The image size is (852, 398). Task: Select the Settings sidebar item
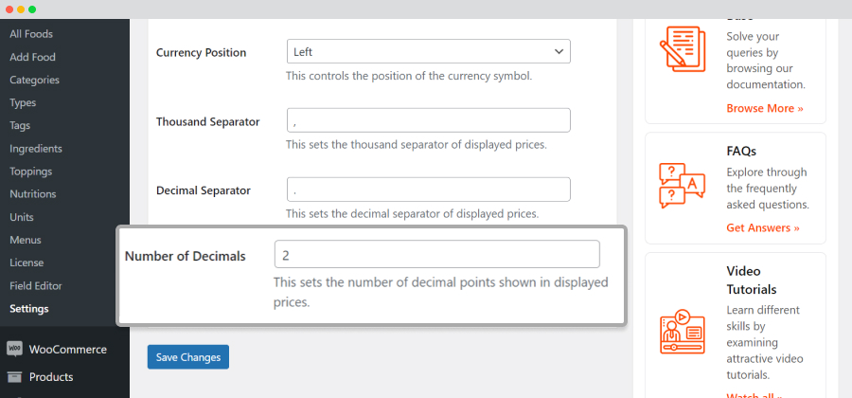coord(29,309)
